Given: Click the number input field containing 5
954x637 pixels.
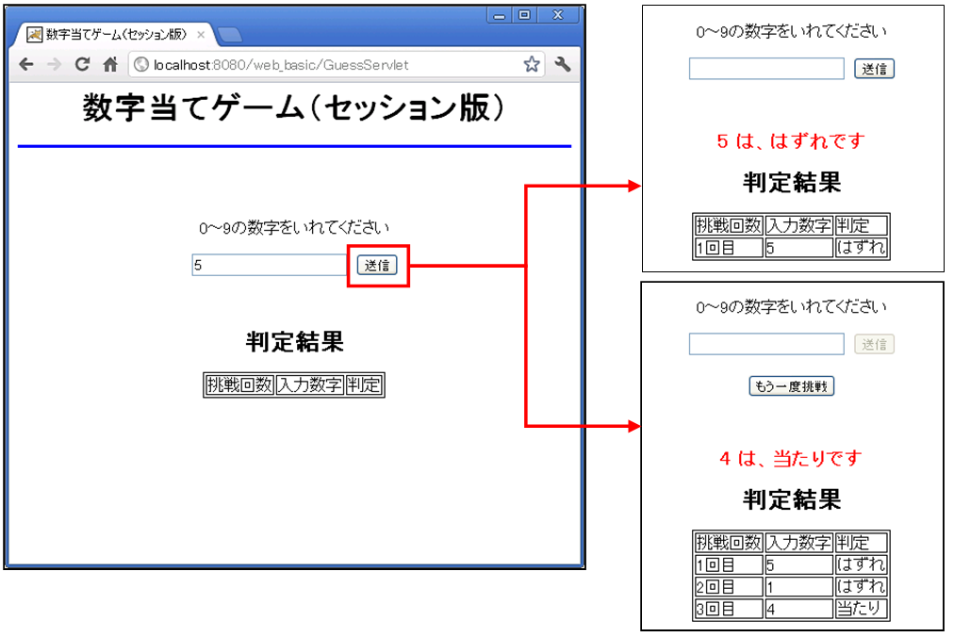Looking at the screenshot, I should pyautogui.click(x=270, y=266).
